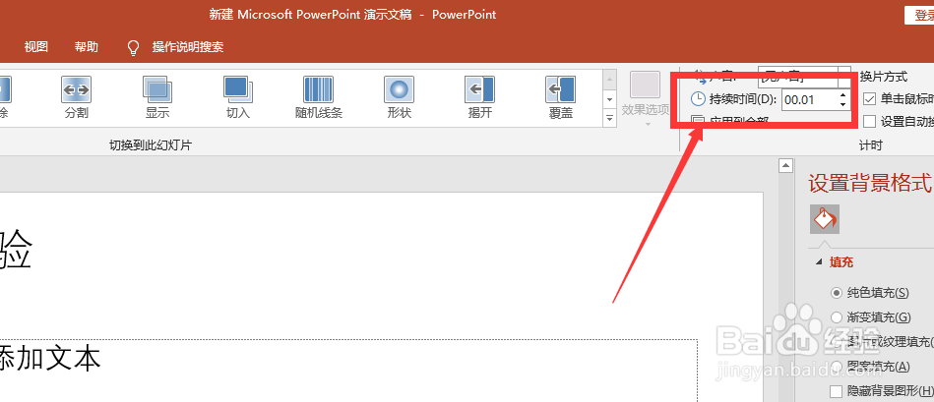Click the 登录 sign-in button
Viewport: 934px width, 402px height.
tap(919, 16)
